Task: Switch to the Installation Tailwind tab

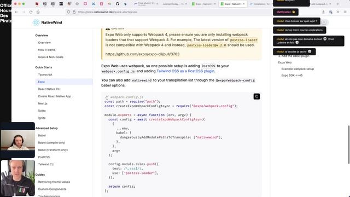Action: [x=260, y=4]
